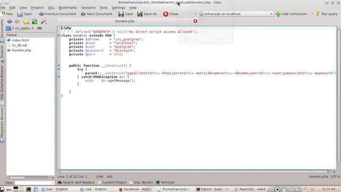
Task: Select ini_db.sql in file list
Action: point(19,45)
